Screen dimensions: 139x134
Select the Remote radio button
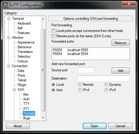coord(80,85)
